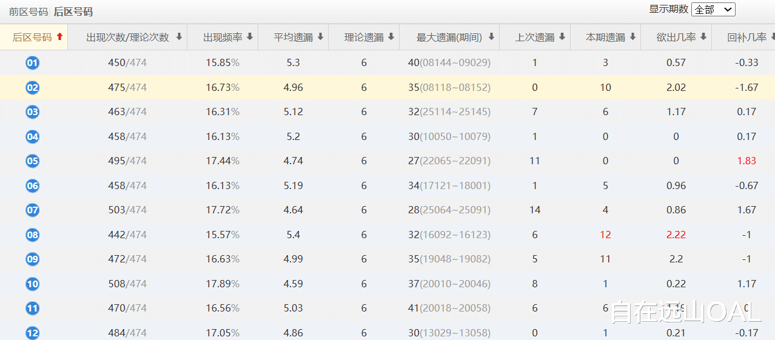Click the 450/474 count cell
775x340 pixels.
point(127,63)
